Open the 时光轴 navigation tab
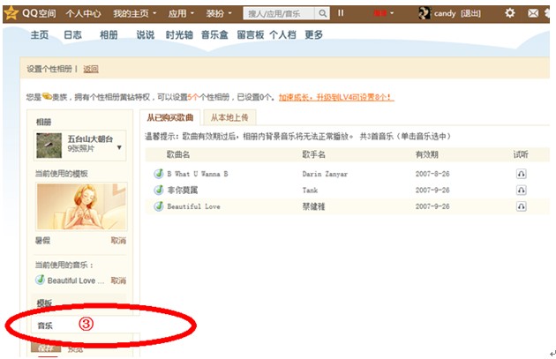Image resolution: width=556 pixels, height=359 pixels. pyautogui.click(x=179, y=34)
